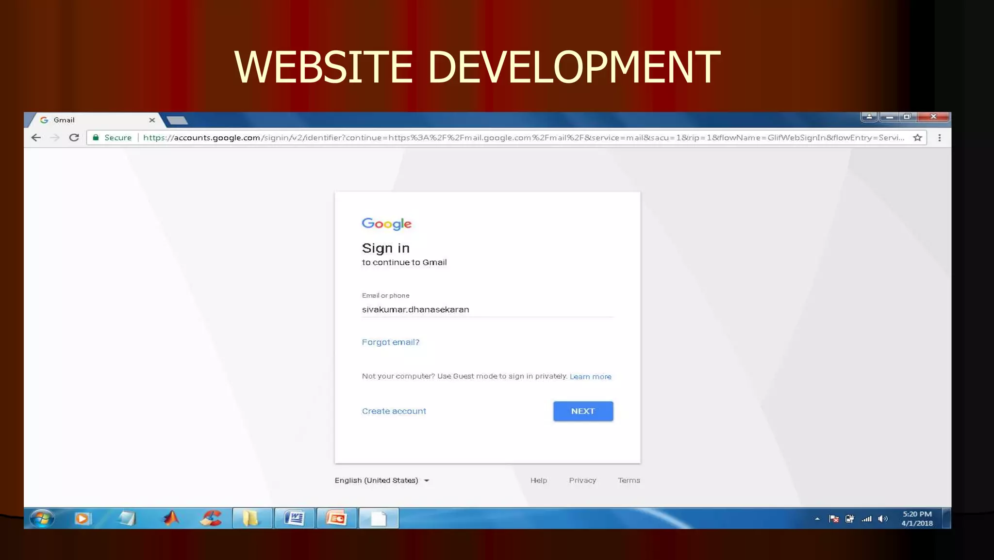This screenshot has width=994, height=560.
Task: Click the power plug tray icon
Action: 850,519
